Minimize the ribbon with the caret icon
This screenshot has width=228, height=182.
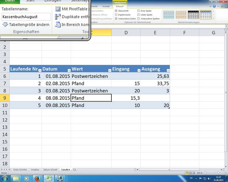pyautogui.click(x=210, y=6)
